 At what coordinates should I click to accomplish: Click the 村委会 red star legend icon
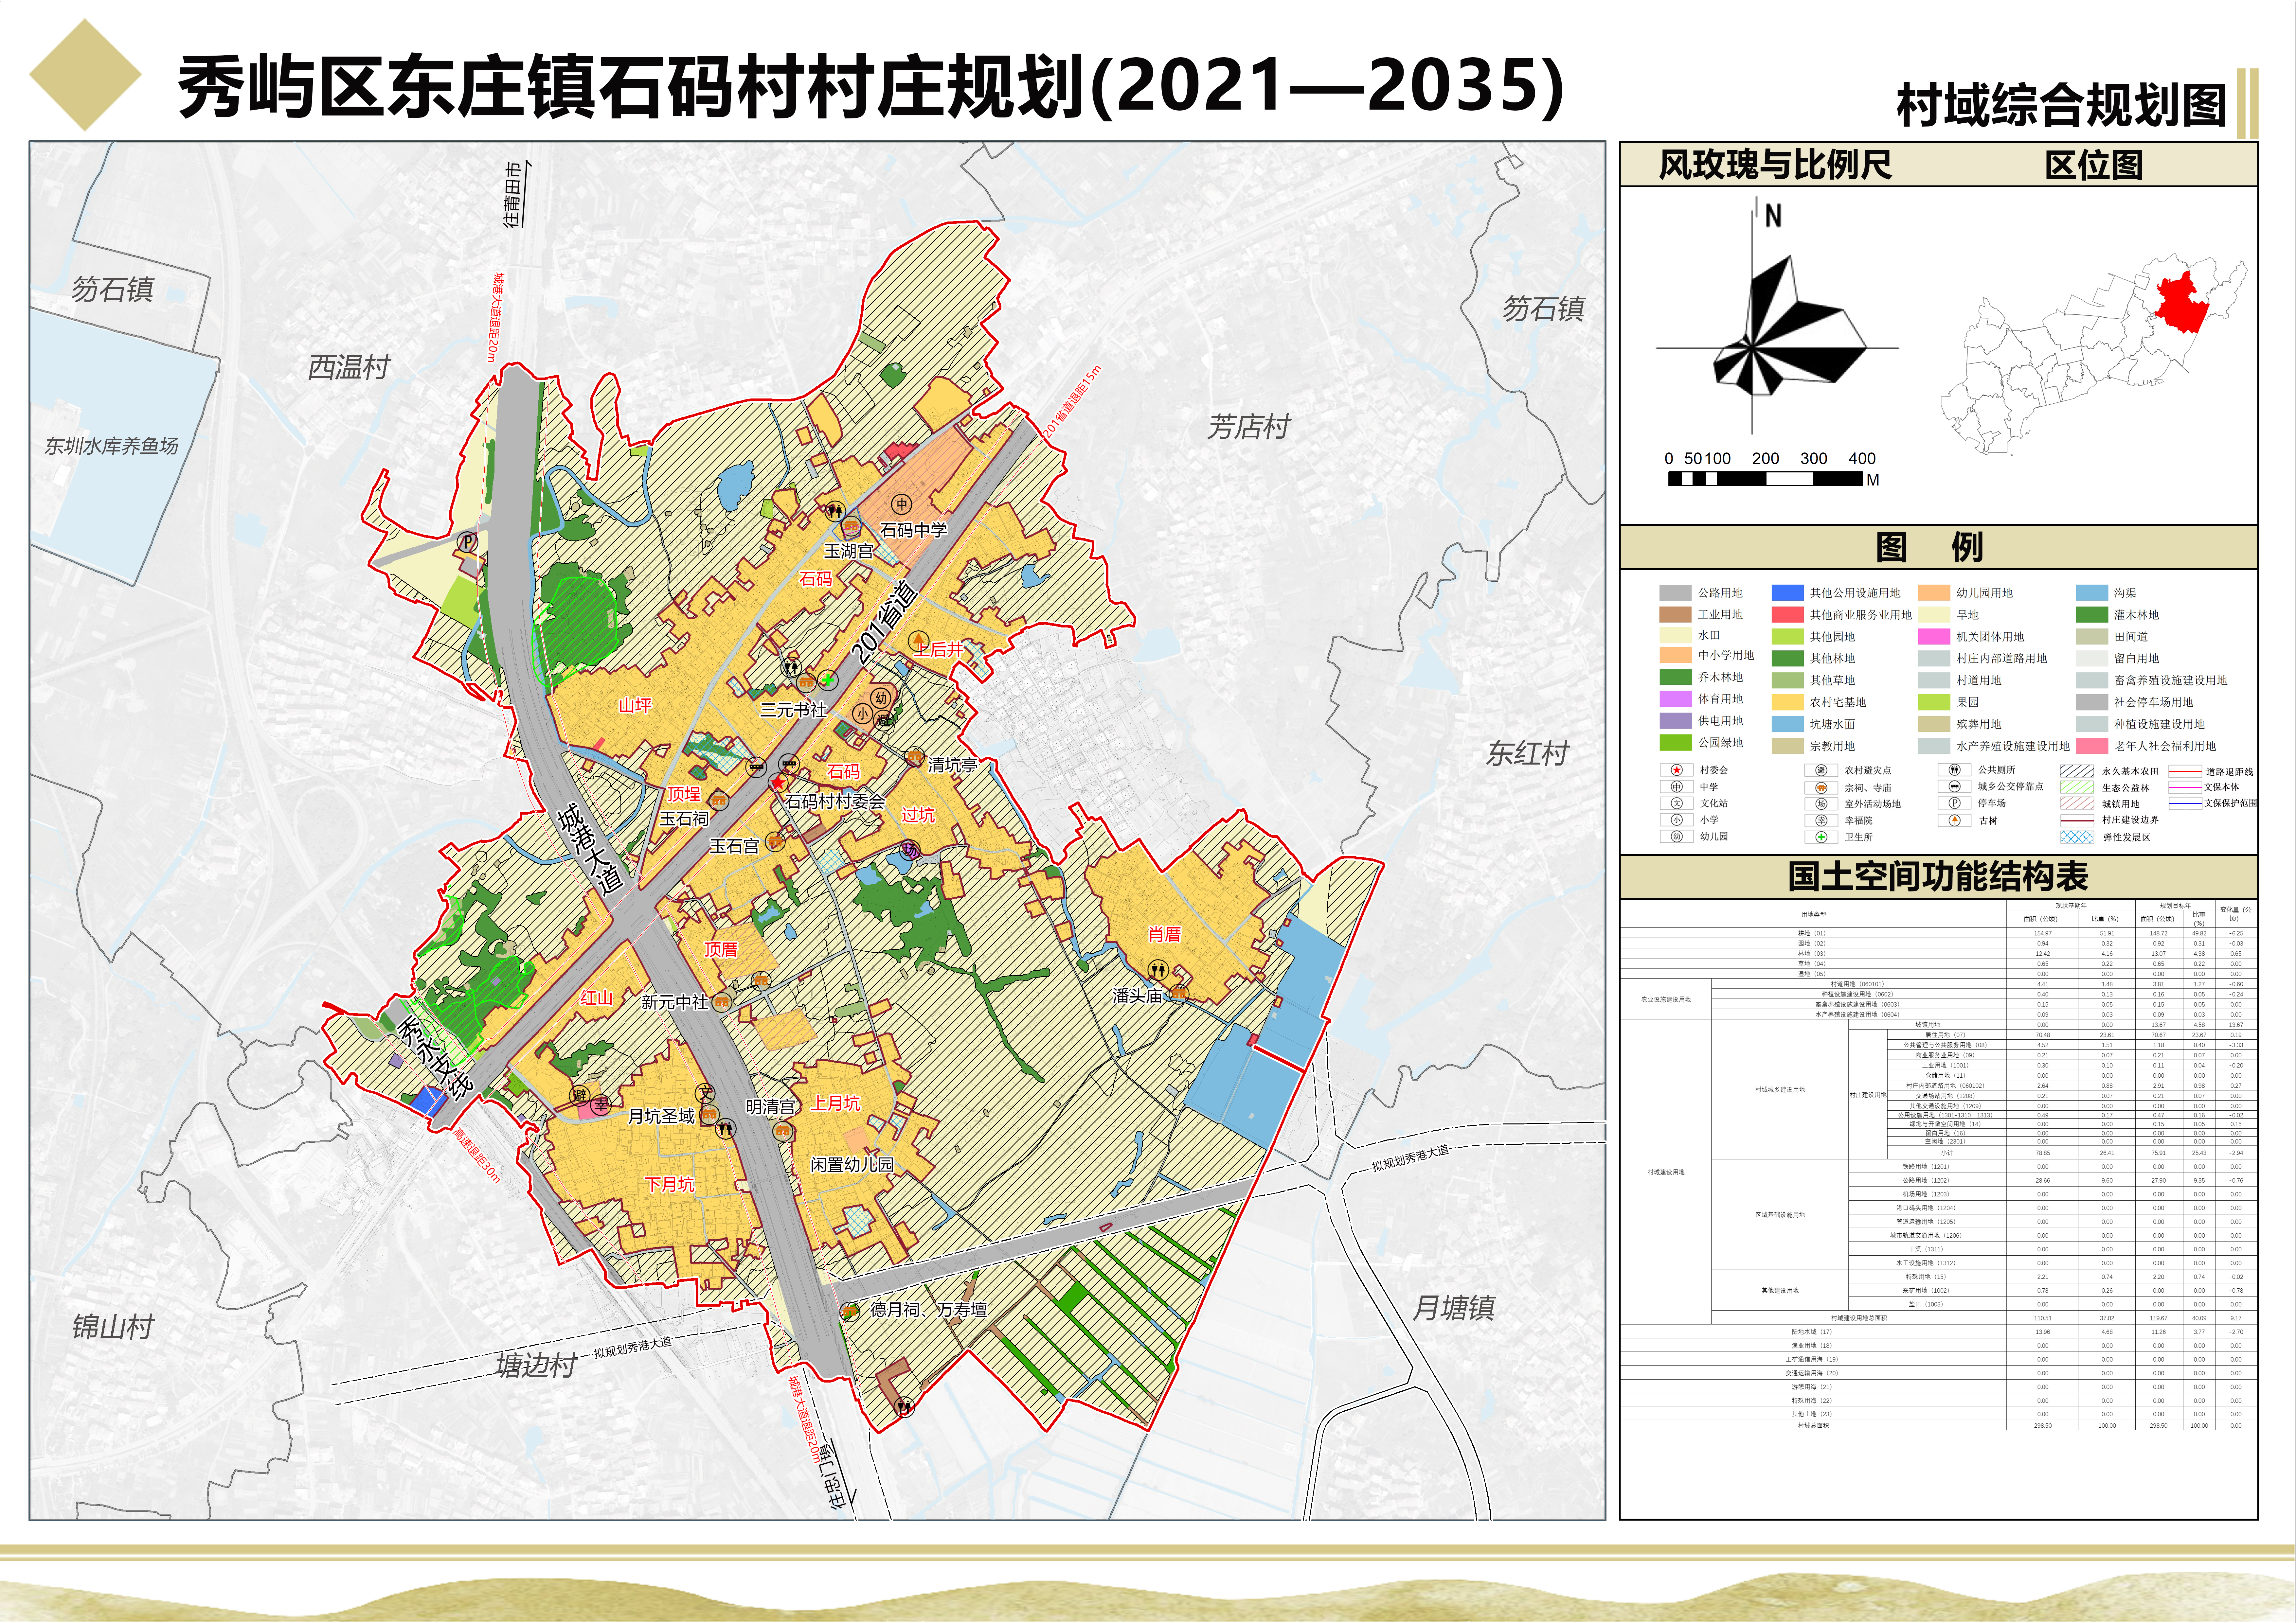point(1677,770)
